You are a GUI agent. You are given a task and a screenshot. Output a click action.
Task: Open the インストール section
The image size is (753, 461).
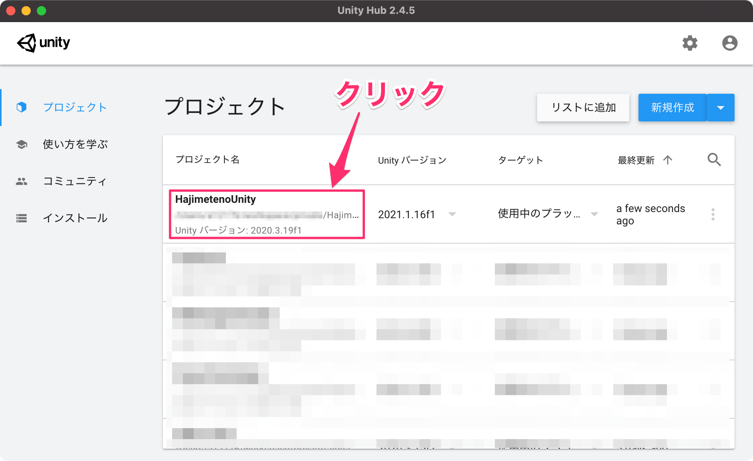coord(75,218)
